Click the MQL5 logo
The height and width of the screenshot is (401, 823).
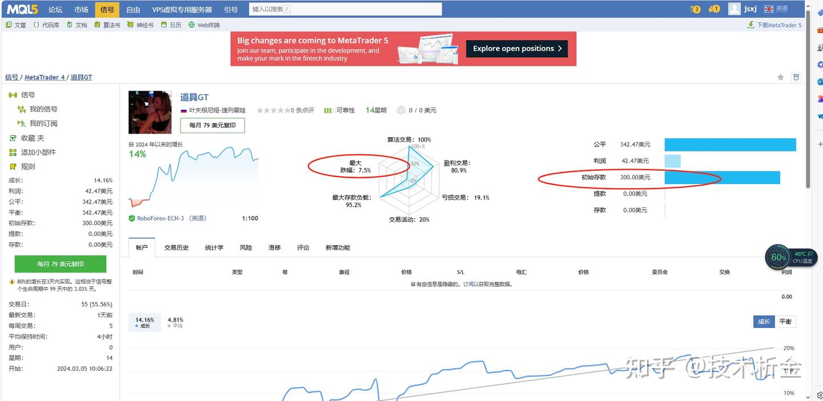click(x=23, y=9)
